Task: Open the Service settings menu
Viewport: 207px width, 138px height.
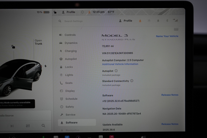Action: tap(68, 115)
